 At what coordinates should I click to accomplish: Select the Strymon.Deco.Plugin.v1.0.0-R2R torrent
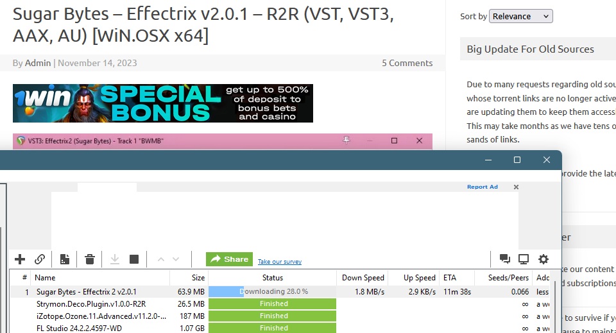(x=91, y=304)
